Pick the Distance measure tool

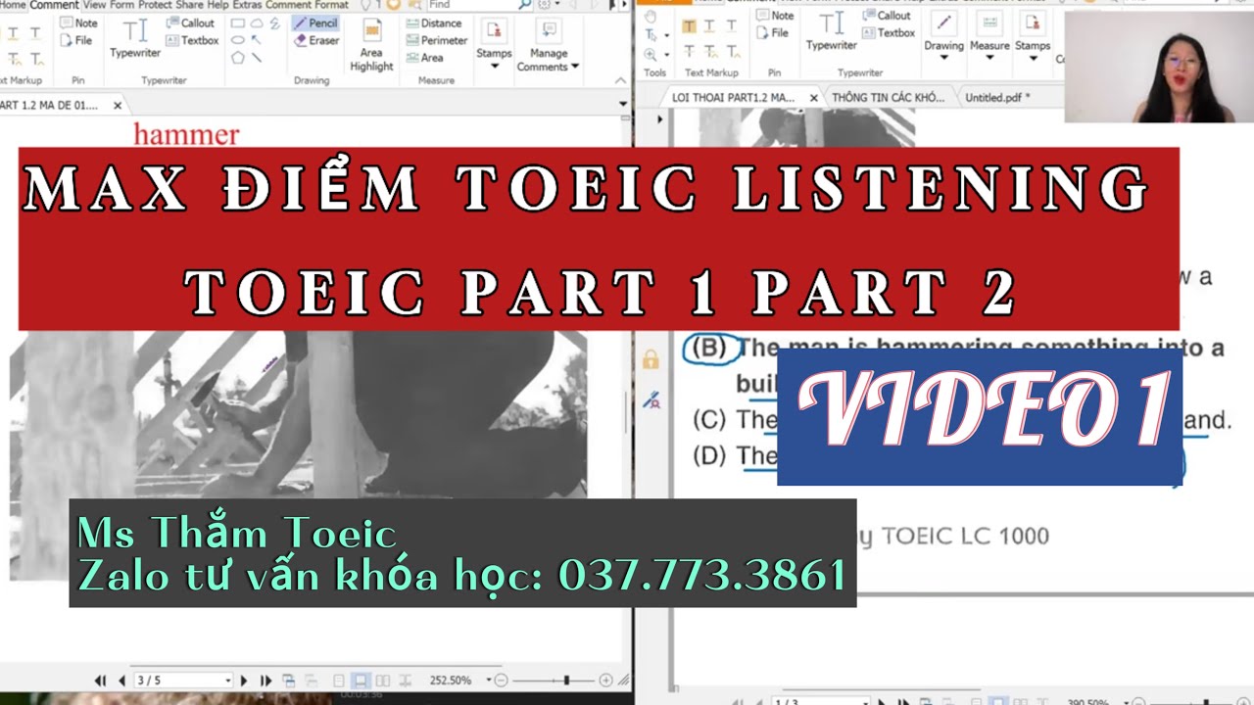[x=432, y=23]
